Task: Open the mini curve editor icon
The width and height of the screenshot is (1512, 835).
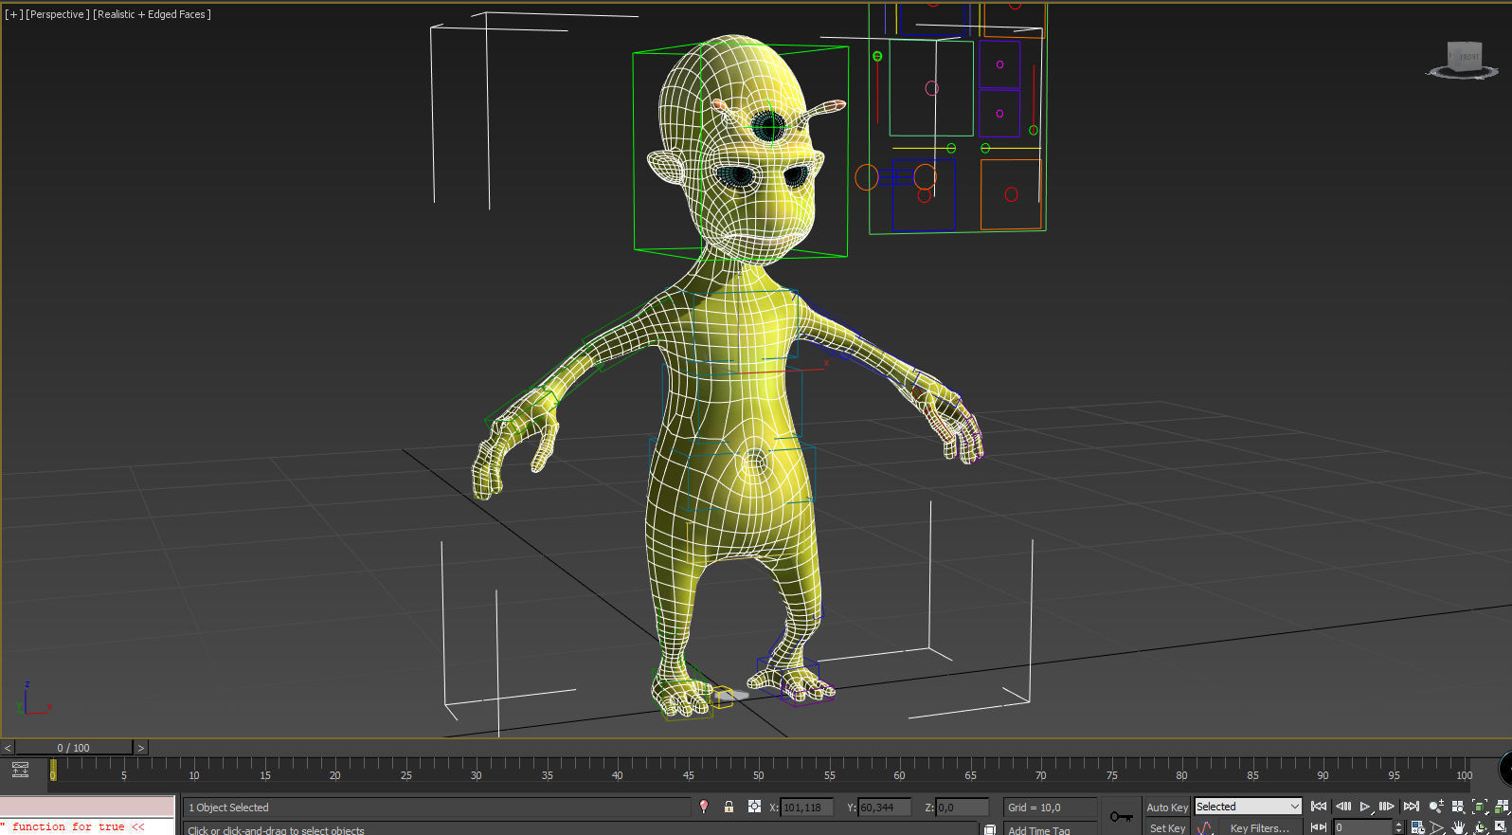Action: tap(20, 770)
